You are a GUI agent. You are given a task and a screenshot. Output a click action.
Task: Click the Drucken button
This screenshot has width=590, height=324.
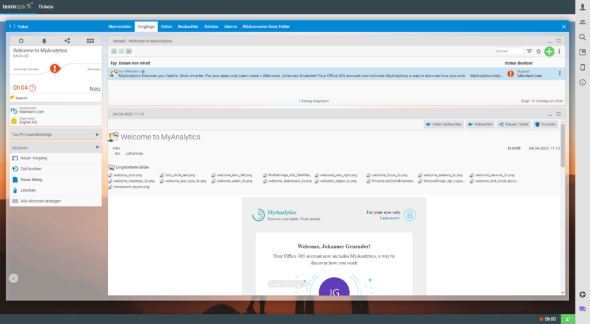click(545, 124)
